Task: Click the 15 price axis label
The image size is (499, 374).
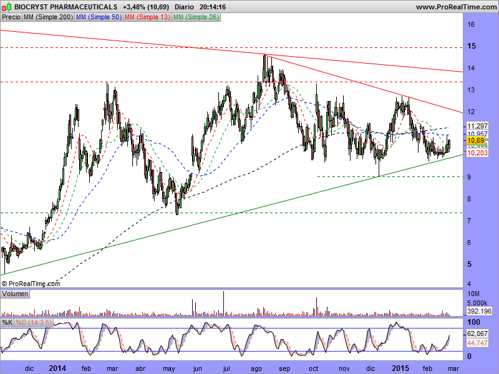Action: tap(472, 46)
